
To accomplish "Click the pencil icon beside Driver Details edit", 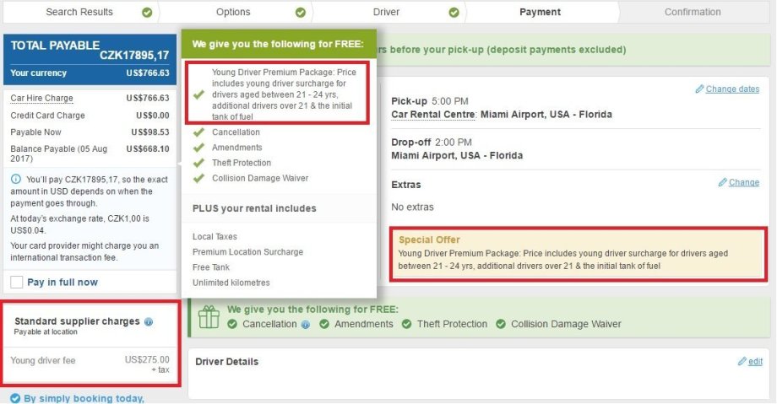I will (742, 361).
